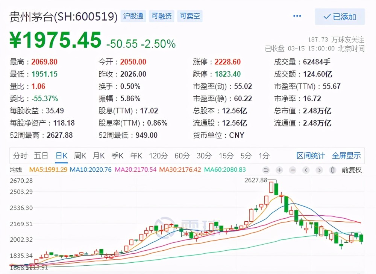Shift chart left with left arrow
This screenshot has width=376, height=274.
[x=306, y=170]
